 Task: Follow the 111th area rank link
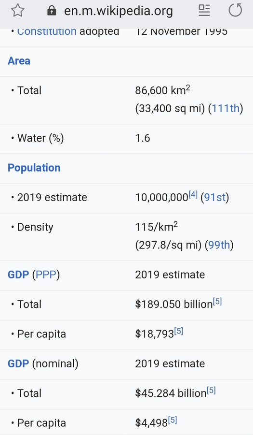point(226,108)
